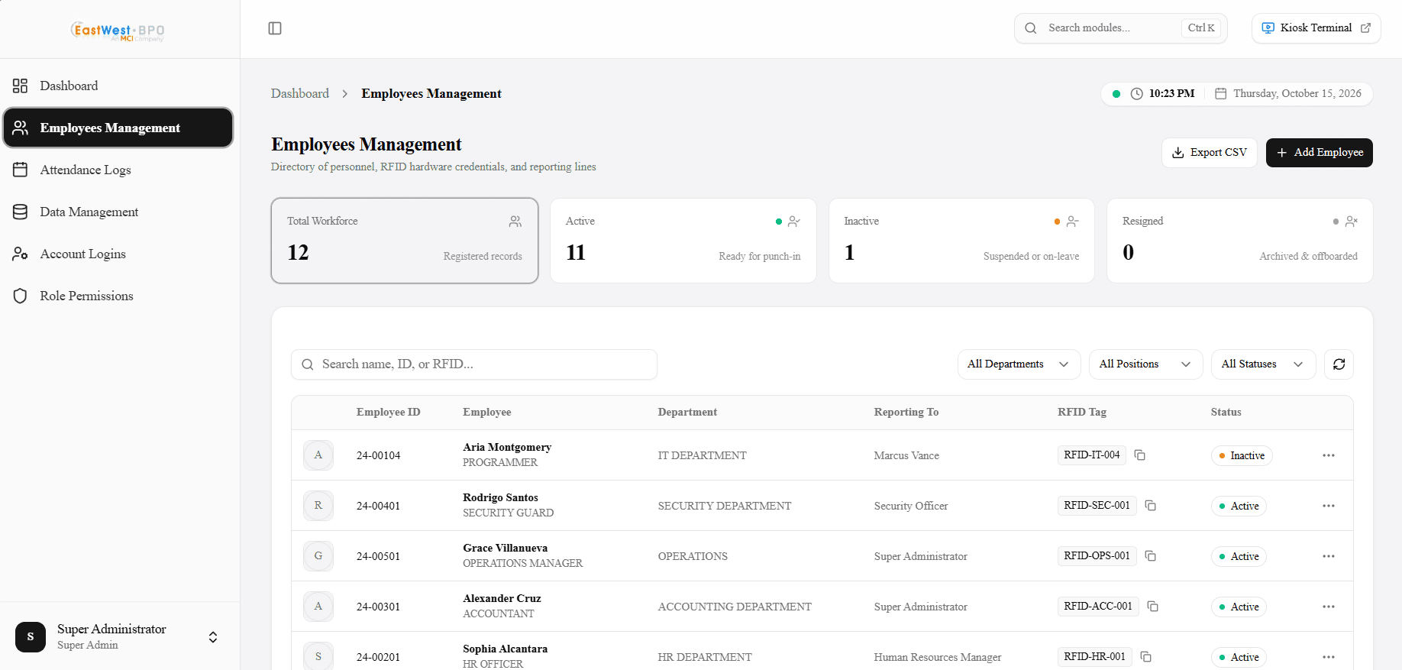
Task: Launch the Kiosk Terminal
Action: pyautogui.click(x=1316, y=28)
